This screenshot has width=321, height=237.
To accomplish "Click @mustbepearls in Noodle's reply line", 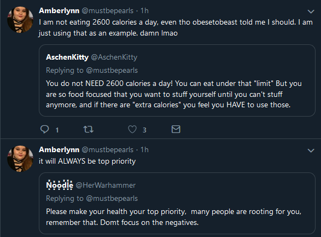I will point(112,199).
